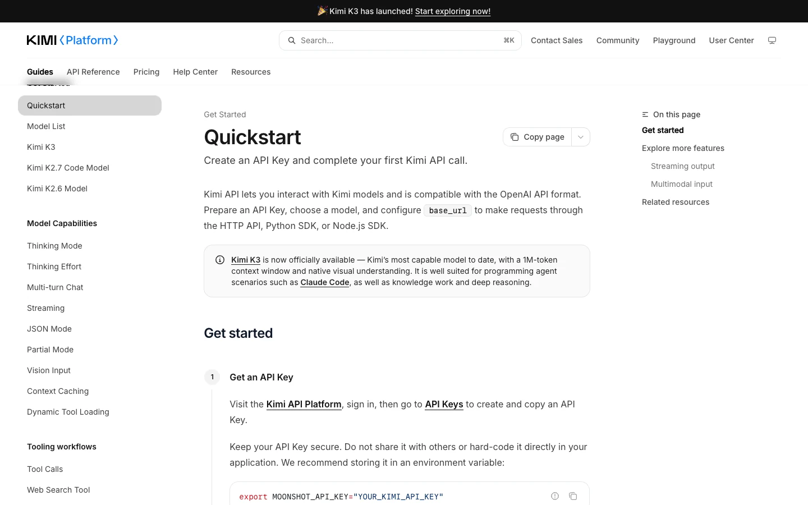
Task: Open Kimi K2.6 Model page
Action: tap(57, 189)
